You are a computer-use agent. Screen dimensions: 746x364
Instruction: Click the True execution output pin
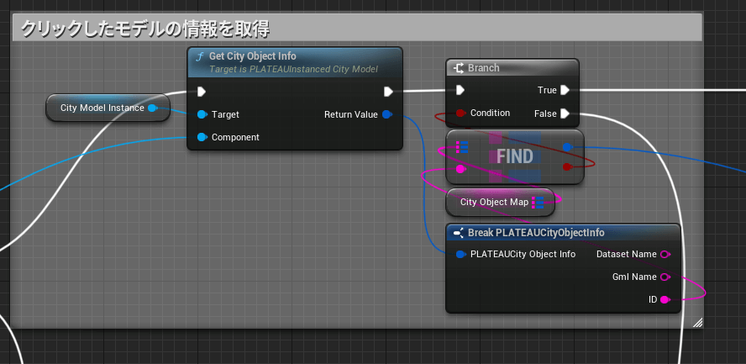click(x=565, y=90)
